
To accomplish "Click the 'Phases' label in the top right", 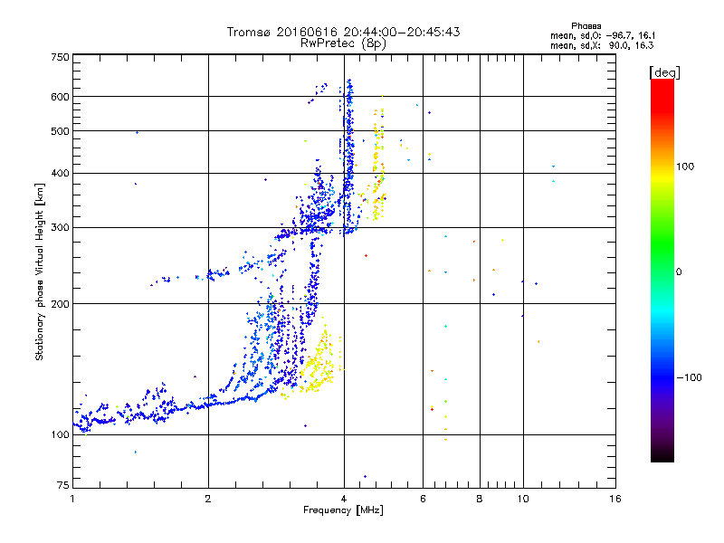I will click(x=586, y=26).
